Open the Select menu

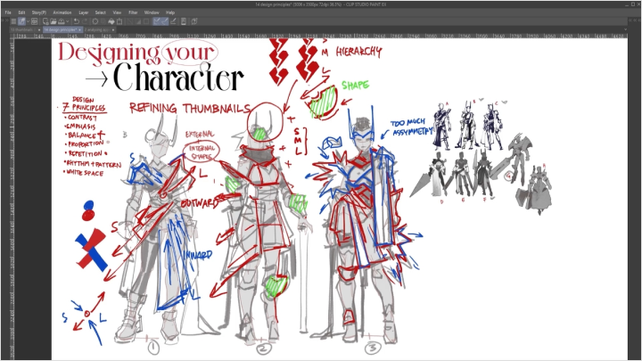tap(100, 12)
